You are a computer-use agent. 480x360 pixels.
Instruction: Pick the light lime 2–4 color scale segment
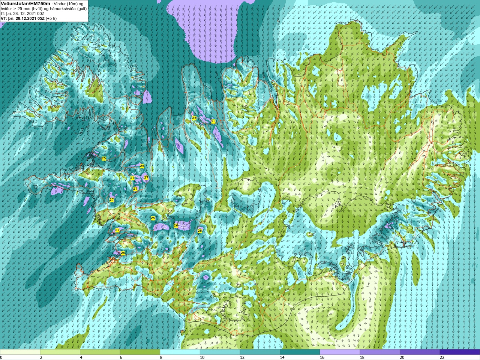[x=60, y=352]
